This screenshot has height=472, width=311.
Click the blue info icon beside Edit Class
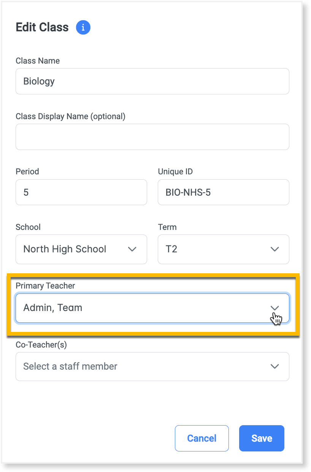(x=83, y=27)
